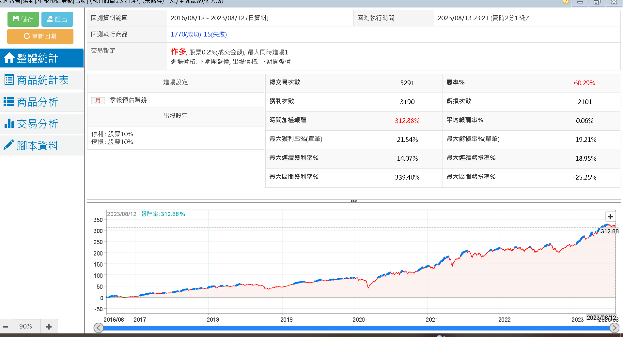Click the green 儲存 save button
The image size is (623, 337).
pyautogui.click(x=23, y=19)
